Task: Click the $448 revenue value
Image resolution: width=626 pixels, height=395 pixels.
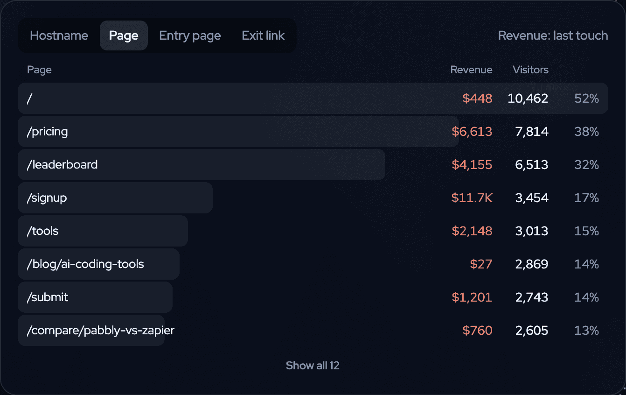Action: (x=477, y=99)
